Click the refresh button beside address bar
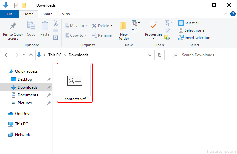This screenshot has width=237, height=154. pyautogui.click(x=160, y=55)
